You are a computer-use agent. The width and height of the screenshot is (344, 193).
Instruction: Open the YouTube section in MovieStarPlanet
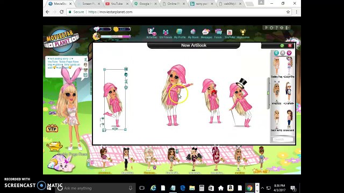[230, 34]
